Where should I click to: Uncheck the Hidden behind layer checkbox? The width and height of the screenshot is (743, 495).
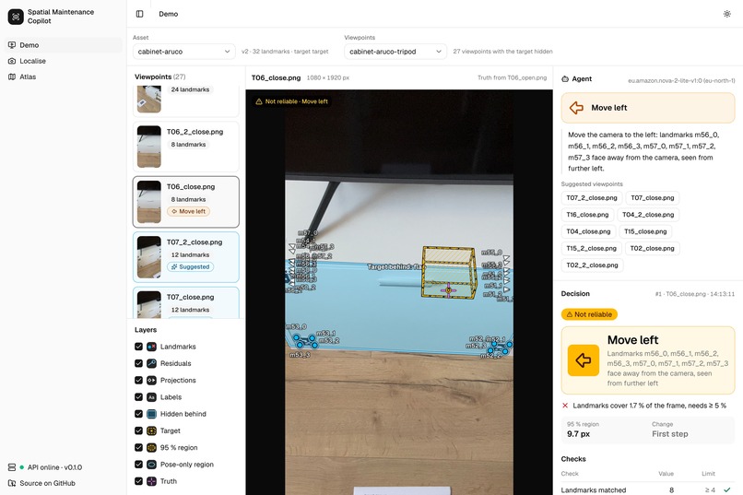coord(138,414)
